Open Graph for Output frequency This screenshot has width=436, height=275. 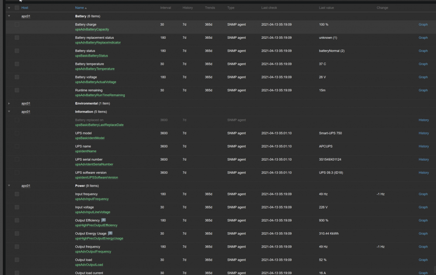point(423,246)
